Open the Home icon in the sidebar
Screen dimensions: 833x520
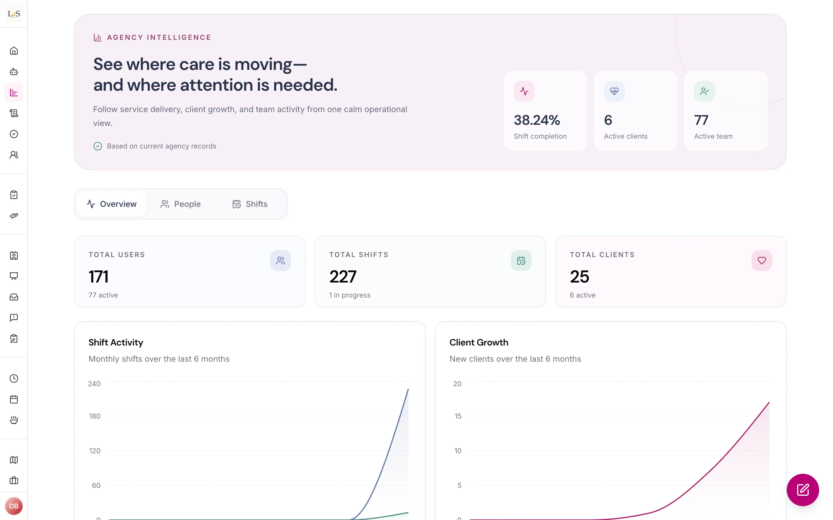(x=14, y=51)
